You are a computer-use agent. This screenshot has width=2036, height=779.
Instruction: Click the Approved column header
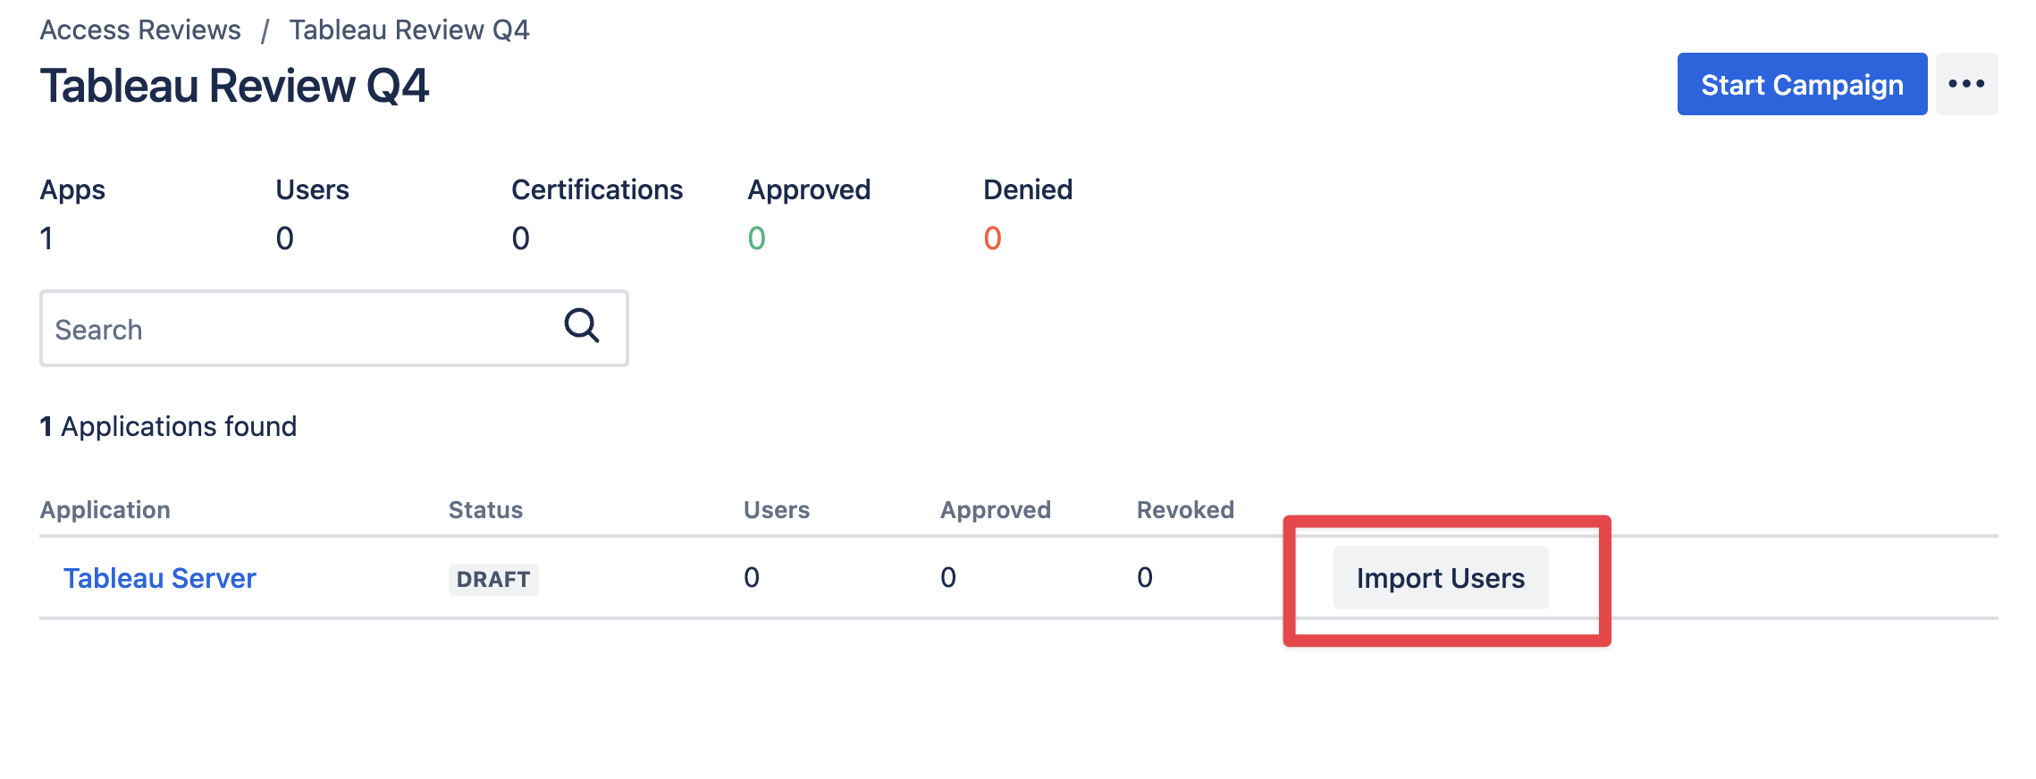tap(996, 509)
